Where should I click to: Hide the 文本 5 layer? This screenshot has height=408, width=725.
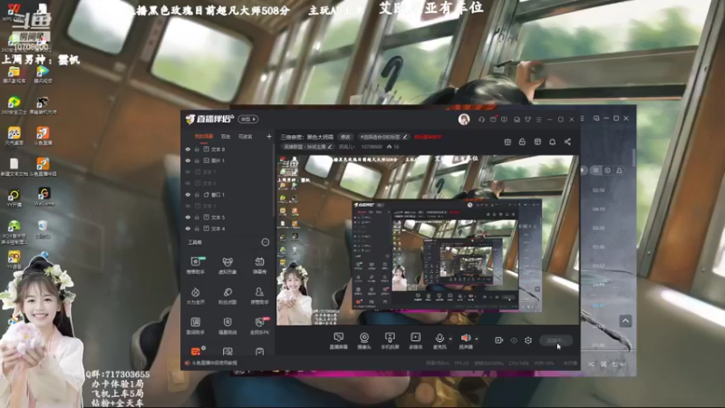pos(188,217)
